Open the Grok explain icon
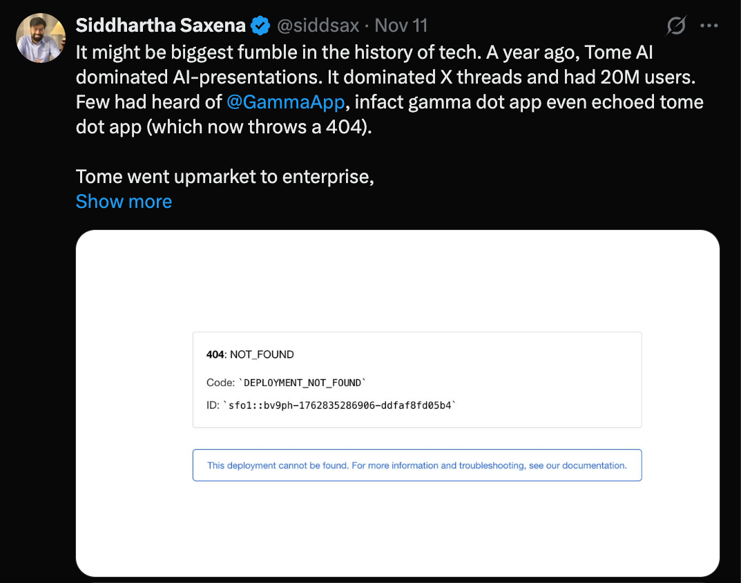This screenshot has height=583, width=741. point(676,26)
